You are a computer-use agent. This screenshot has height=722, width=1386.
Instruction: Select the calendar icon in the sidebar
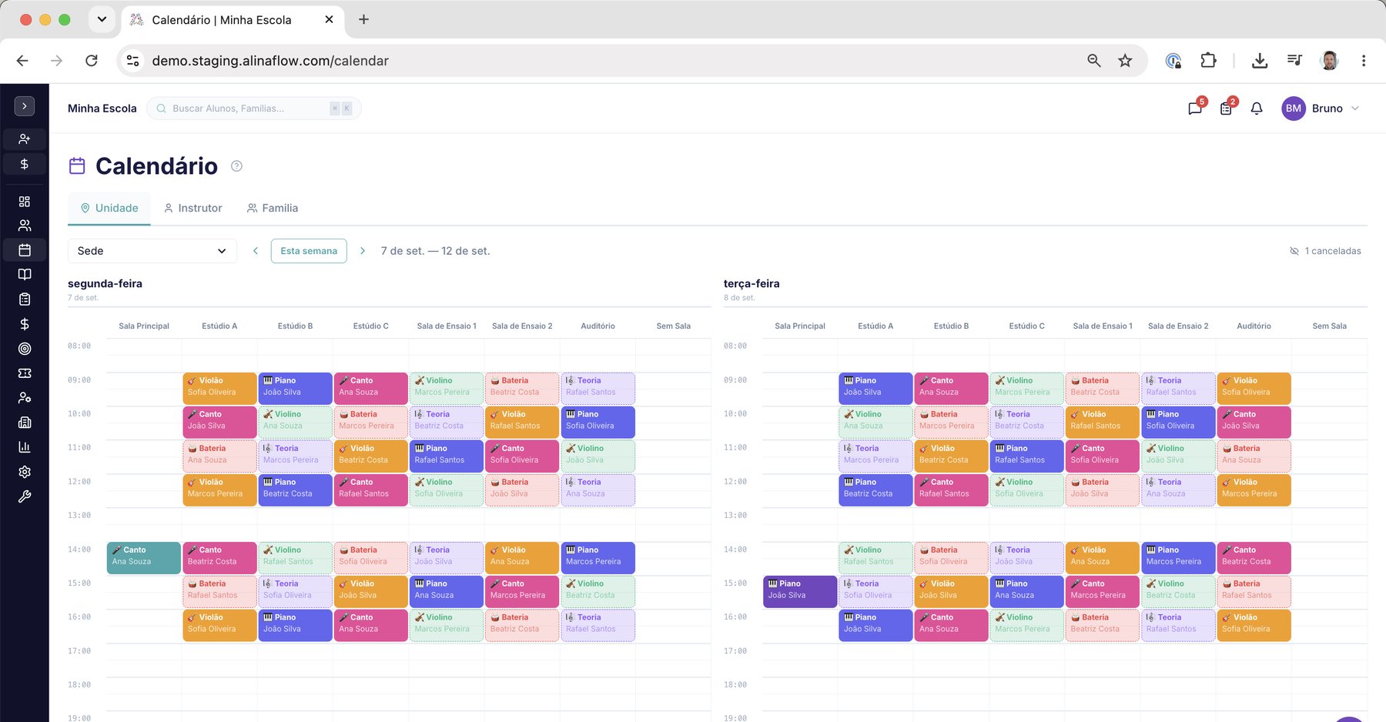pos(25,250)
